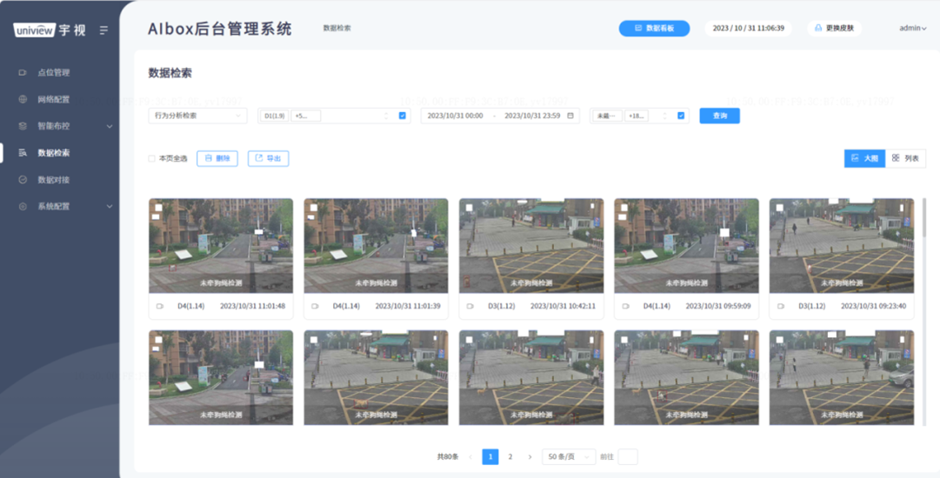
Task: Click the 网络配置 globe icon
Action: tap(23, 100)
